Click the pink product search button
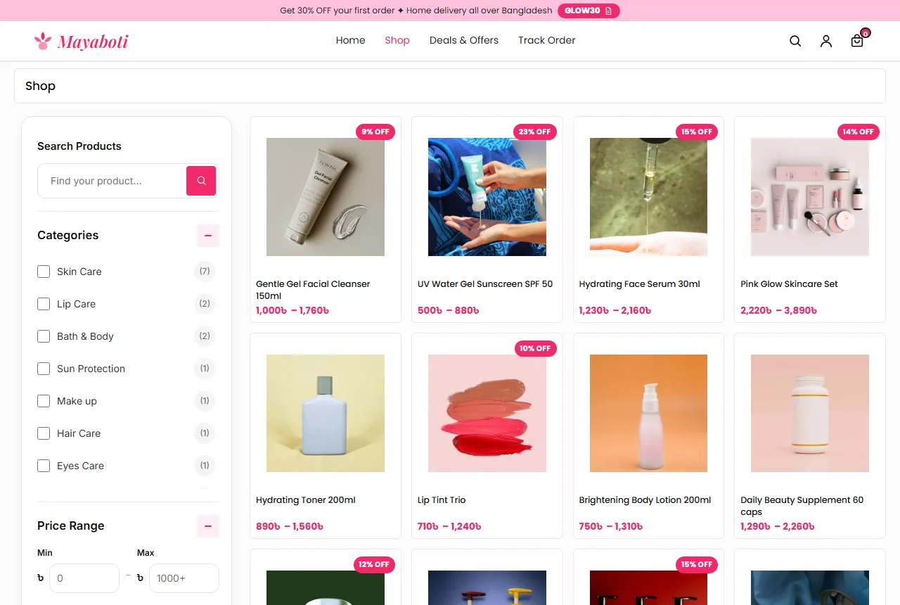The width and height of the screenshot is (900, 605). [x=201, y=181]
